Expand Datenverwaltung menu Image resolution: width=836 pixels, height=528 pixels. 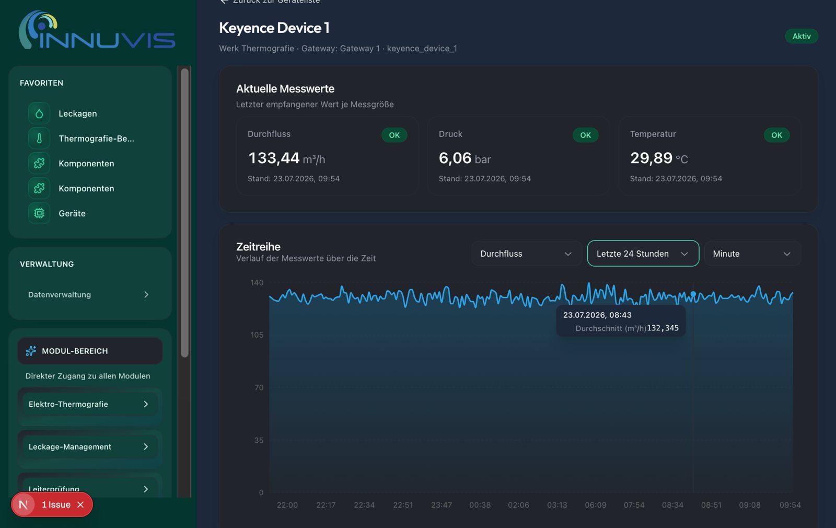pyautogui.click(x=90, y=295)
